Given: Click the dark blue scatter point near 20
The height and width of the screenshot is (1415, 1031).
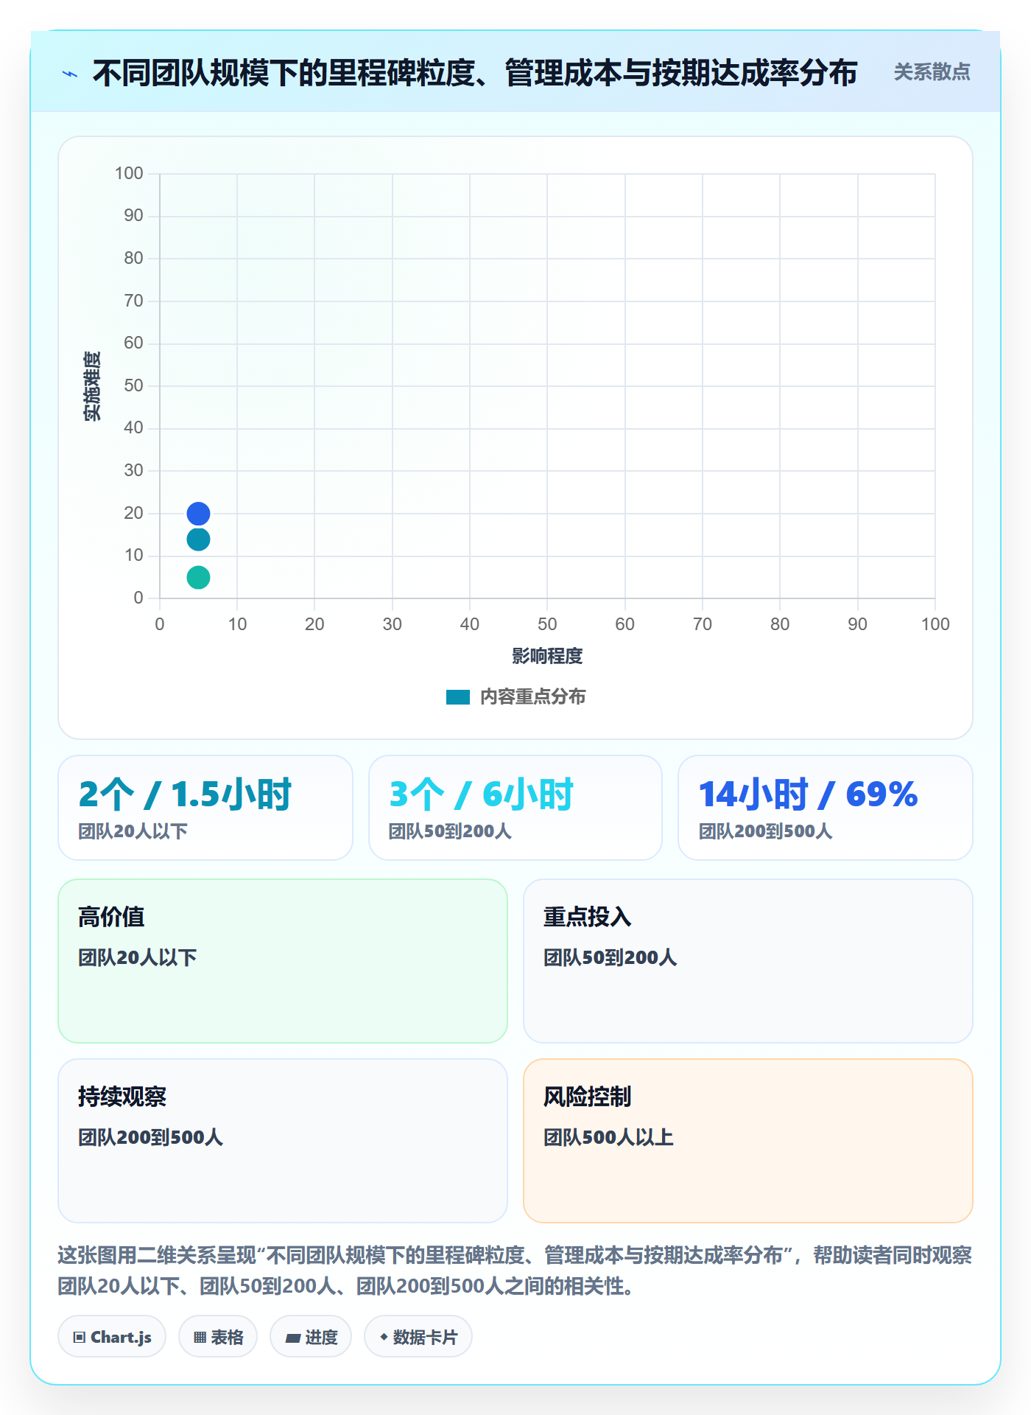Looking at the screenshot, I should pyautogui.click(x=198, y=513).
